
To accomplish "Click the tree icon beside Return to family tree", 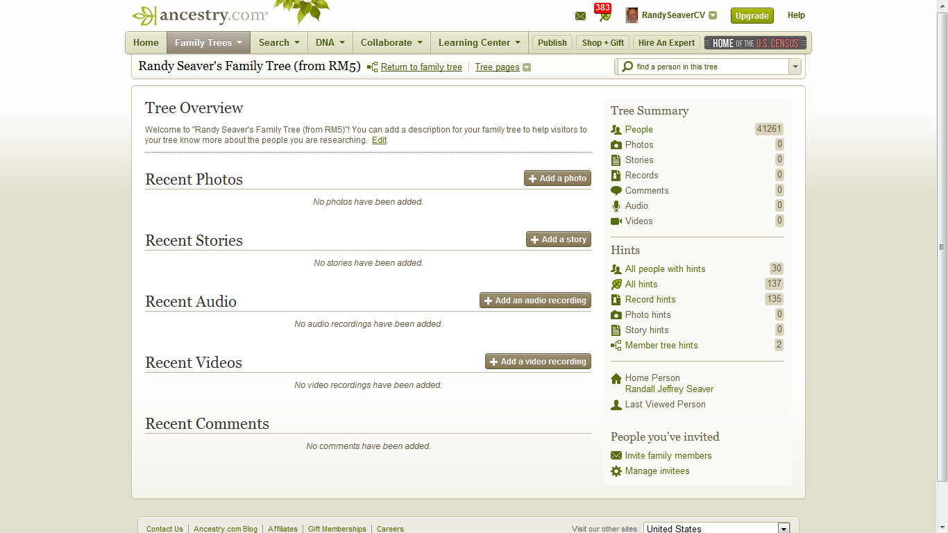I will pos(373,67).
